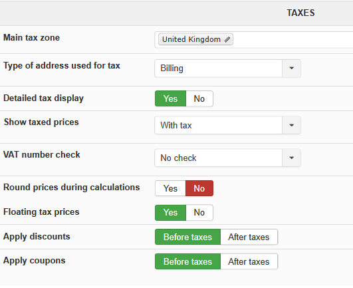This screenshot has width=353, height=288.
Task: Click the Show taxed prices label
Action: pos(41,122)
